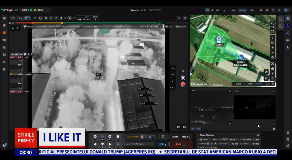292x160 pixels.
Task: Select the T thermal camera lens
Action: click(x=27, y=18)
